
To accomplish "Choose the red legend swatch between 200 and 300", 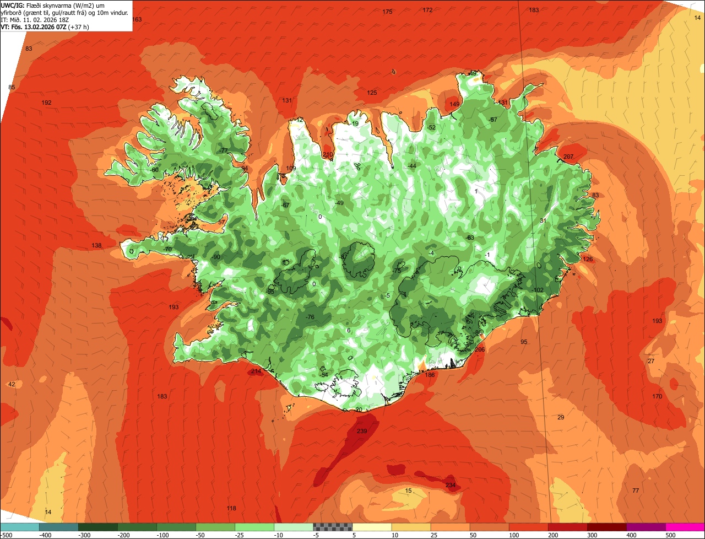I will coord(568,527).
